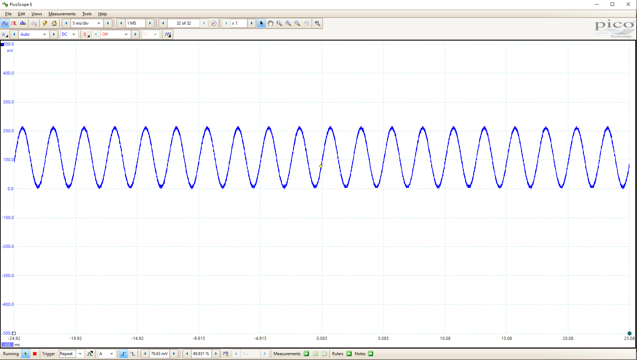Open the Auto setup lightning icon
This screenshot has width=637, height=360.
point(45,23)
